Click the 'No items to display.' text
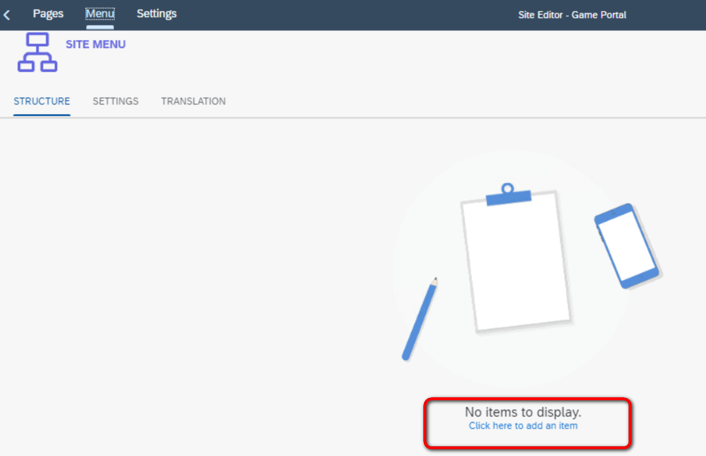The image size is (706, 456). coord(523,412)
